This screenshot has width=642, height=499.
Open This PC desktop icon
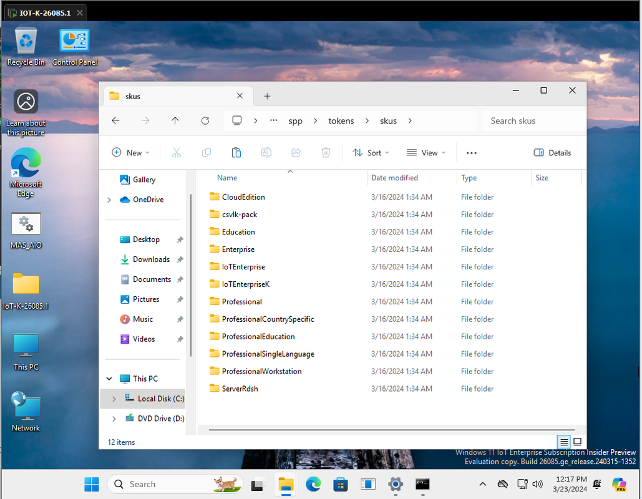point(26,352)
